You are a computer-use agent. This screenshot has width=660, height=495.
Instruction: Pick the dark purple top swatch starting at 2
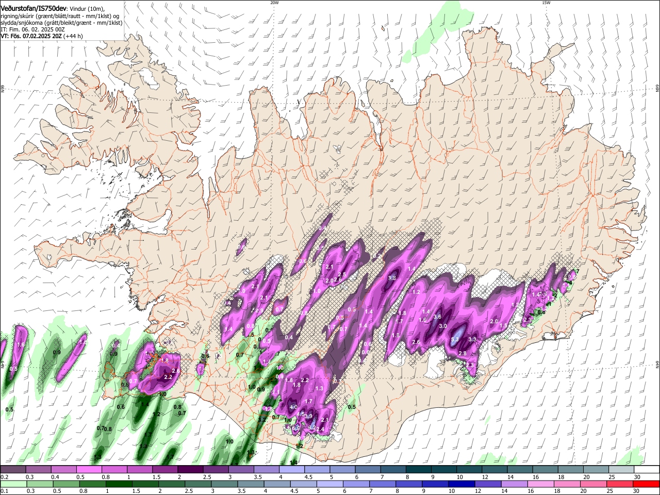point(190,470)
